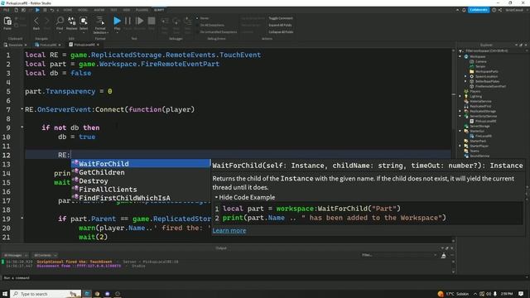
Task: Choose FireAllClients autocomplete suggestion
Action: click(x=141, y=190)
